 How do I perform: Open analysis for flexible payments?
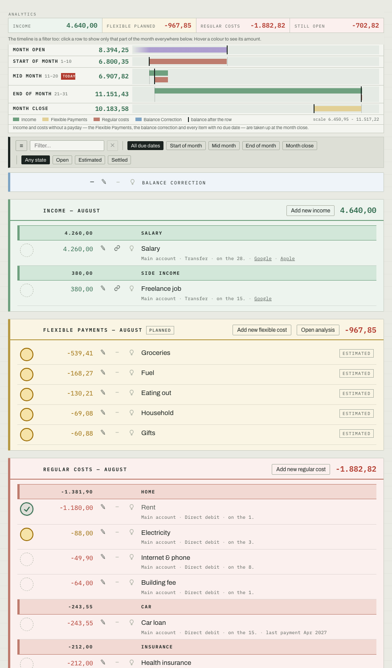coord(318,330)
